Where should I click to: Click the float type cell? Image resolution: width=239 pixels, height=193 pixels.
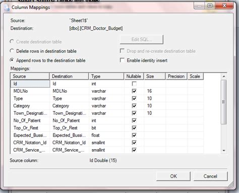tap(106, 136)
